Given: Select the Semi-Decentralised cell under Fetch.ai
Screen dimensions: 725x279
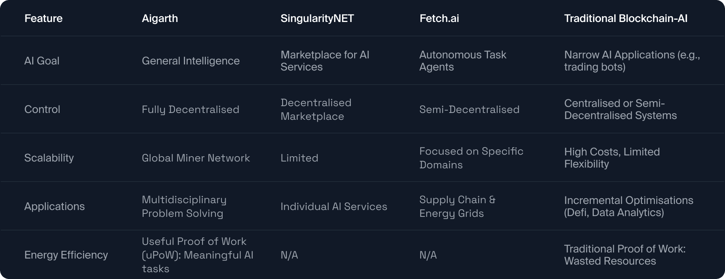Looking at the screenshot, I should 469,109.
